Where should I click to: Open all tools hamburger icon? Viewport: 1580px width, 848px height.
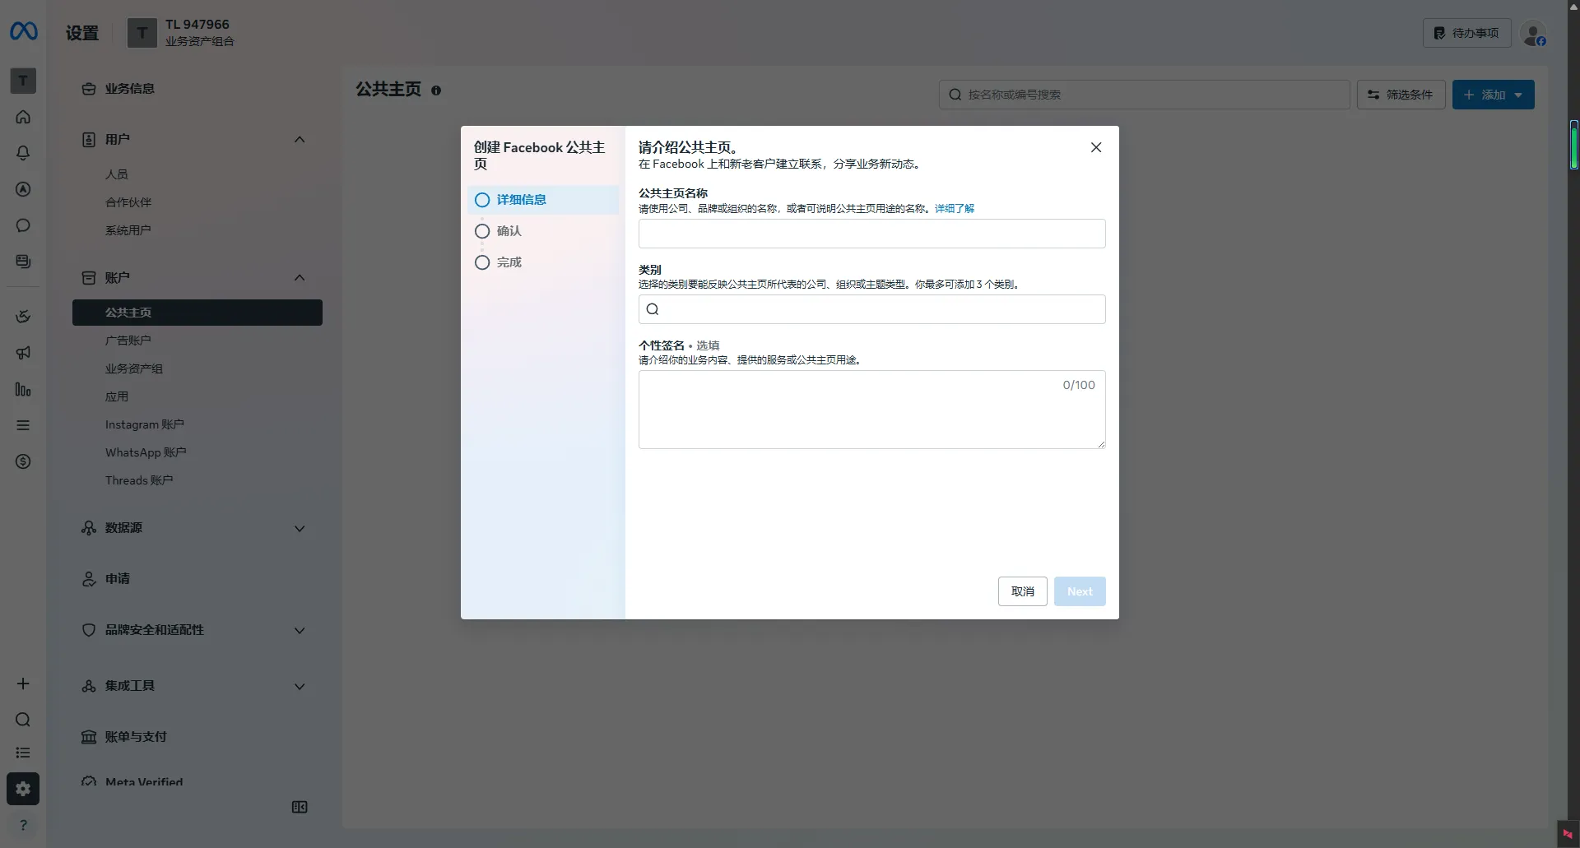23,425
